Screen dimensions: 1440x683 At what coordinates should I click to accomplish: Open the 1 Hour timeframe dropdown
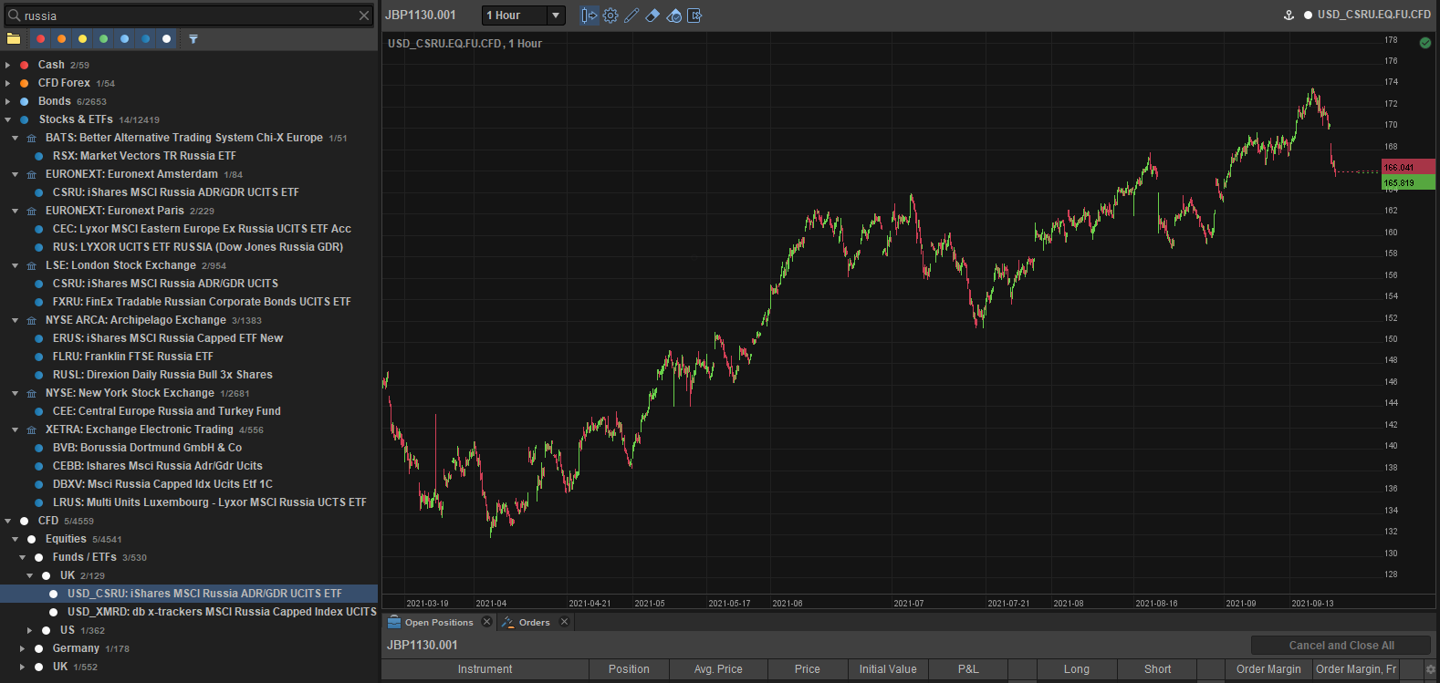pos(523,16)
